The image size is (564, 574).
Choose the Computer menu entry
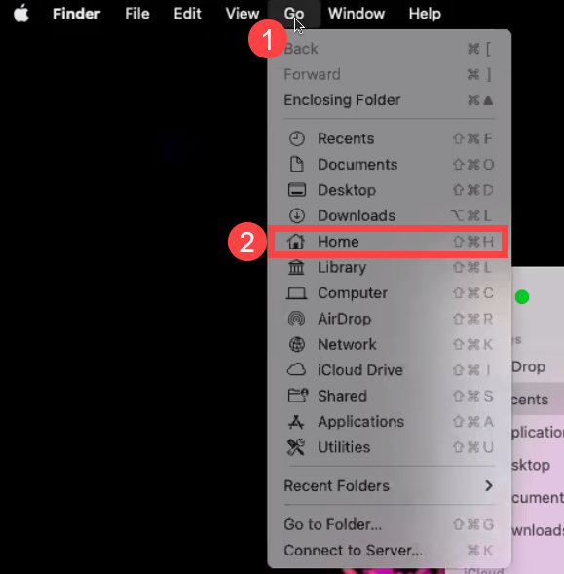point(389,293)
